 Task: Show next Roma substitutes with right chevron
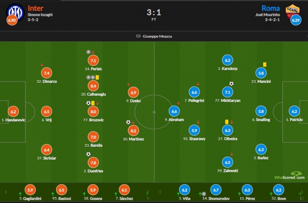(x=303, y=192)
